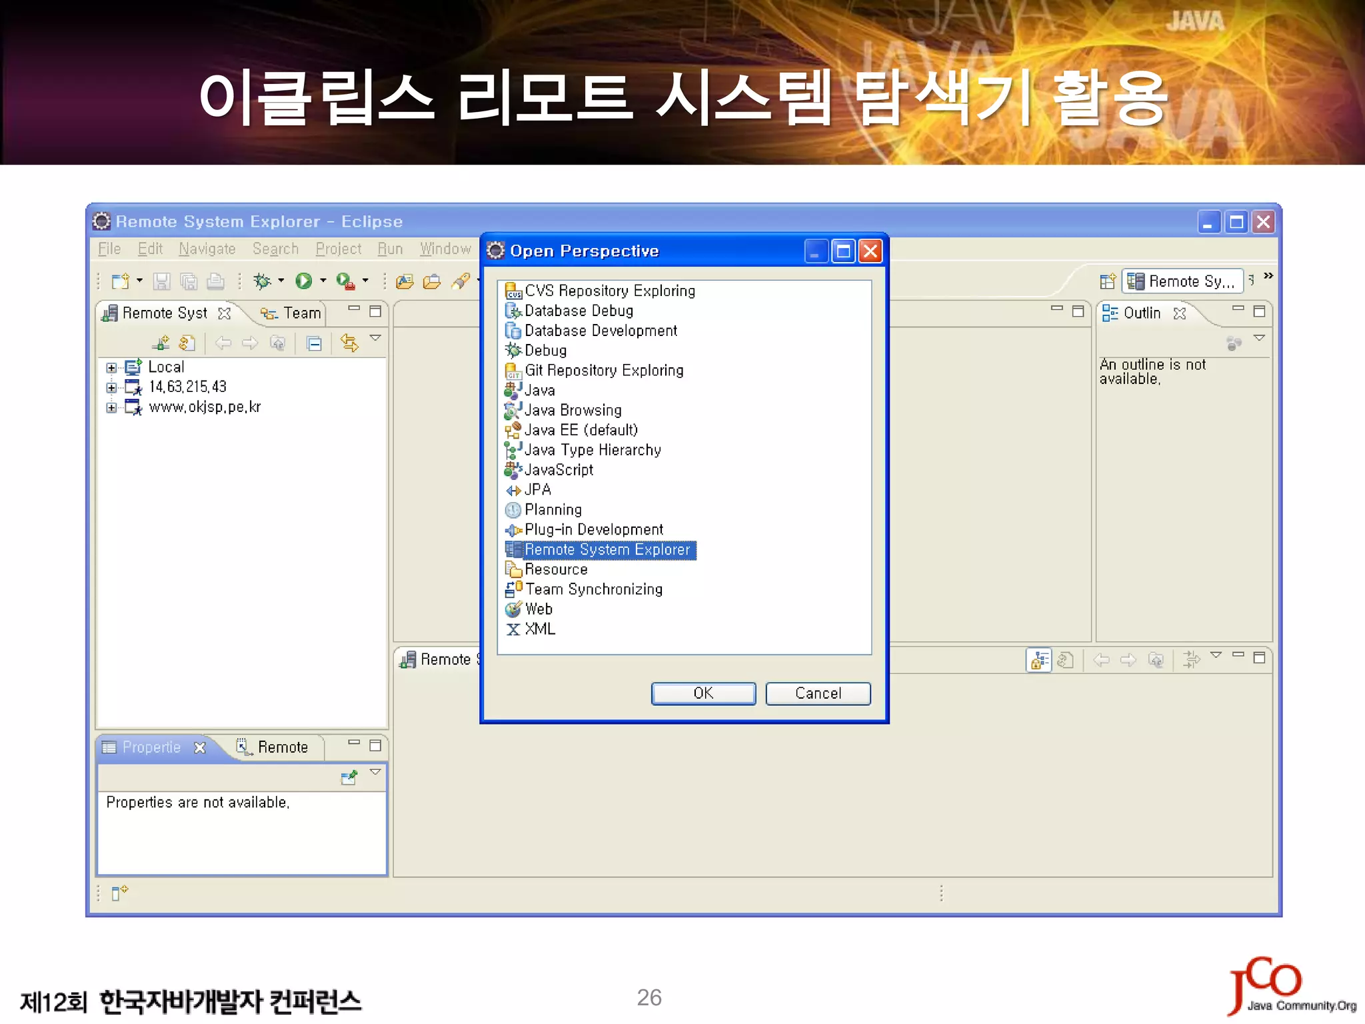Expand the Local tree node
This screenshot has width=1365, height=1024.
[111, 367]
